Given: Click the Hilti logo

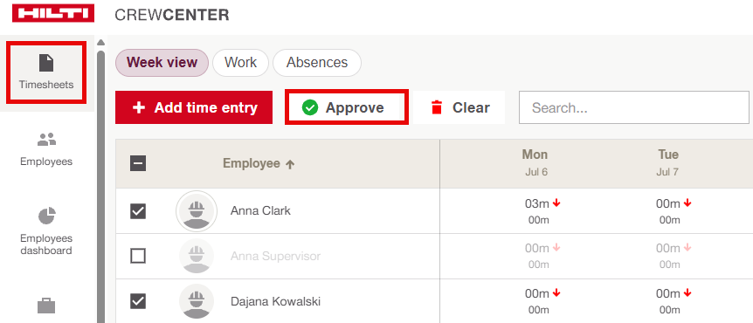Looking at the screenshot, I should [53, 14].
